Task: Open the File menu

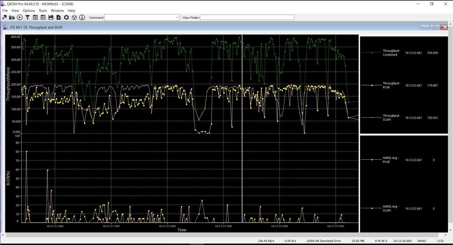Action: point(5,10)
